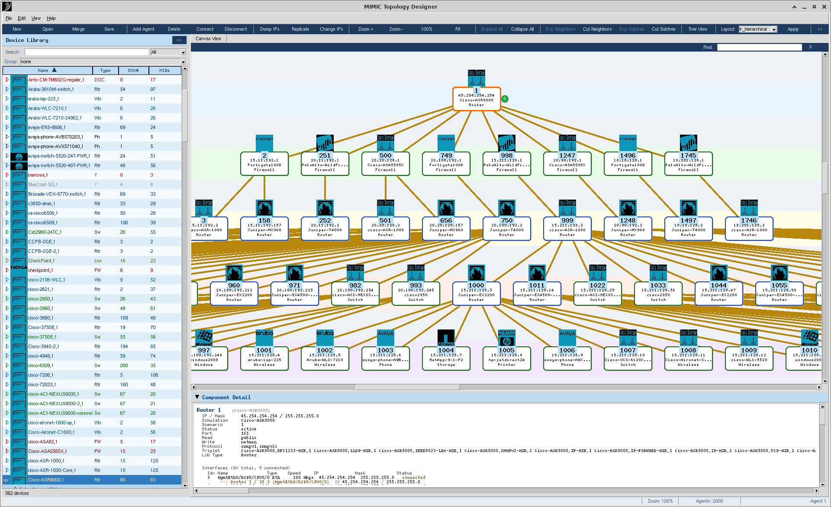831x507 pixels.
Task: Select Juniper icon of router node 158
Action: point(264,208)
